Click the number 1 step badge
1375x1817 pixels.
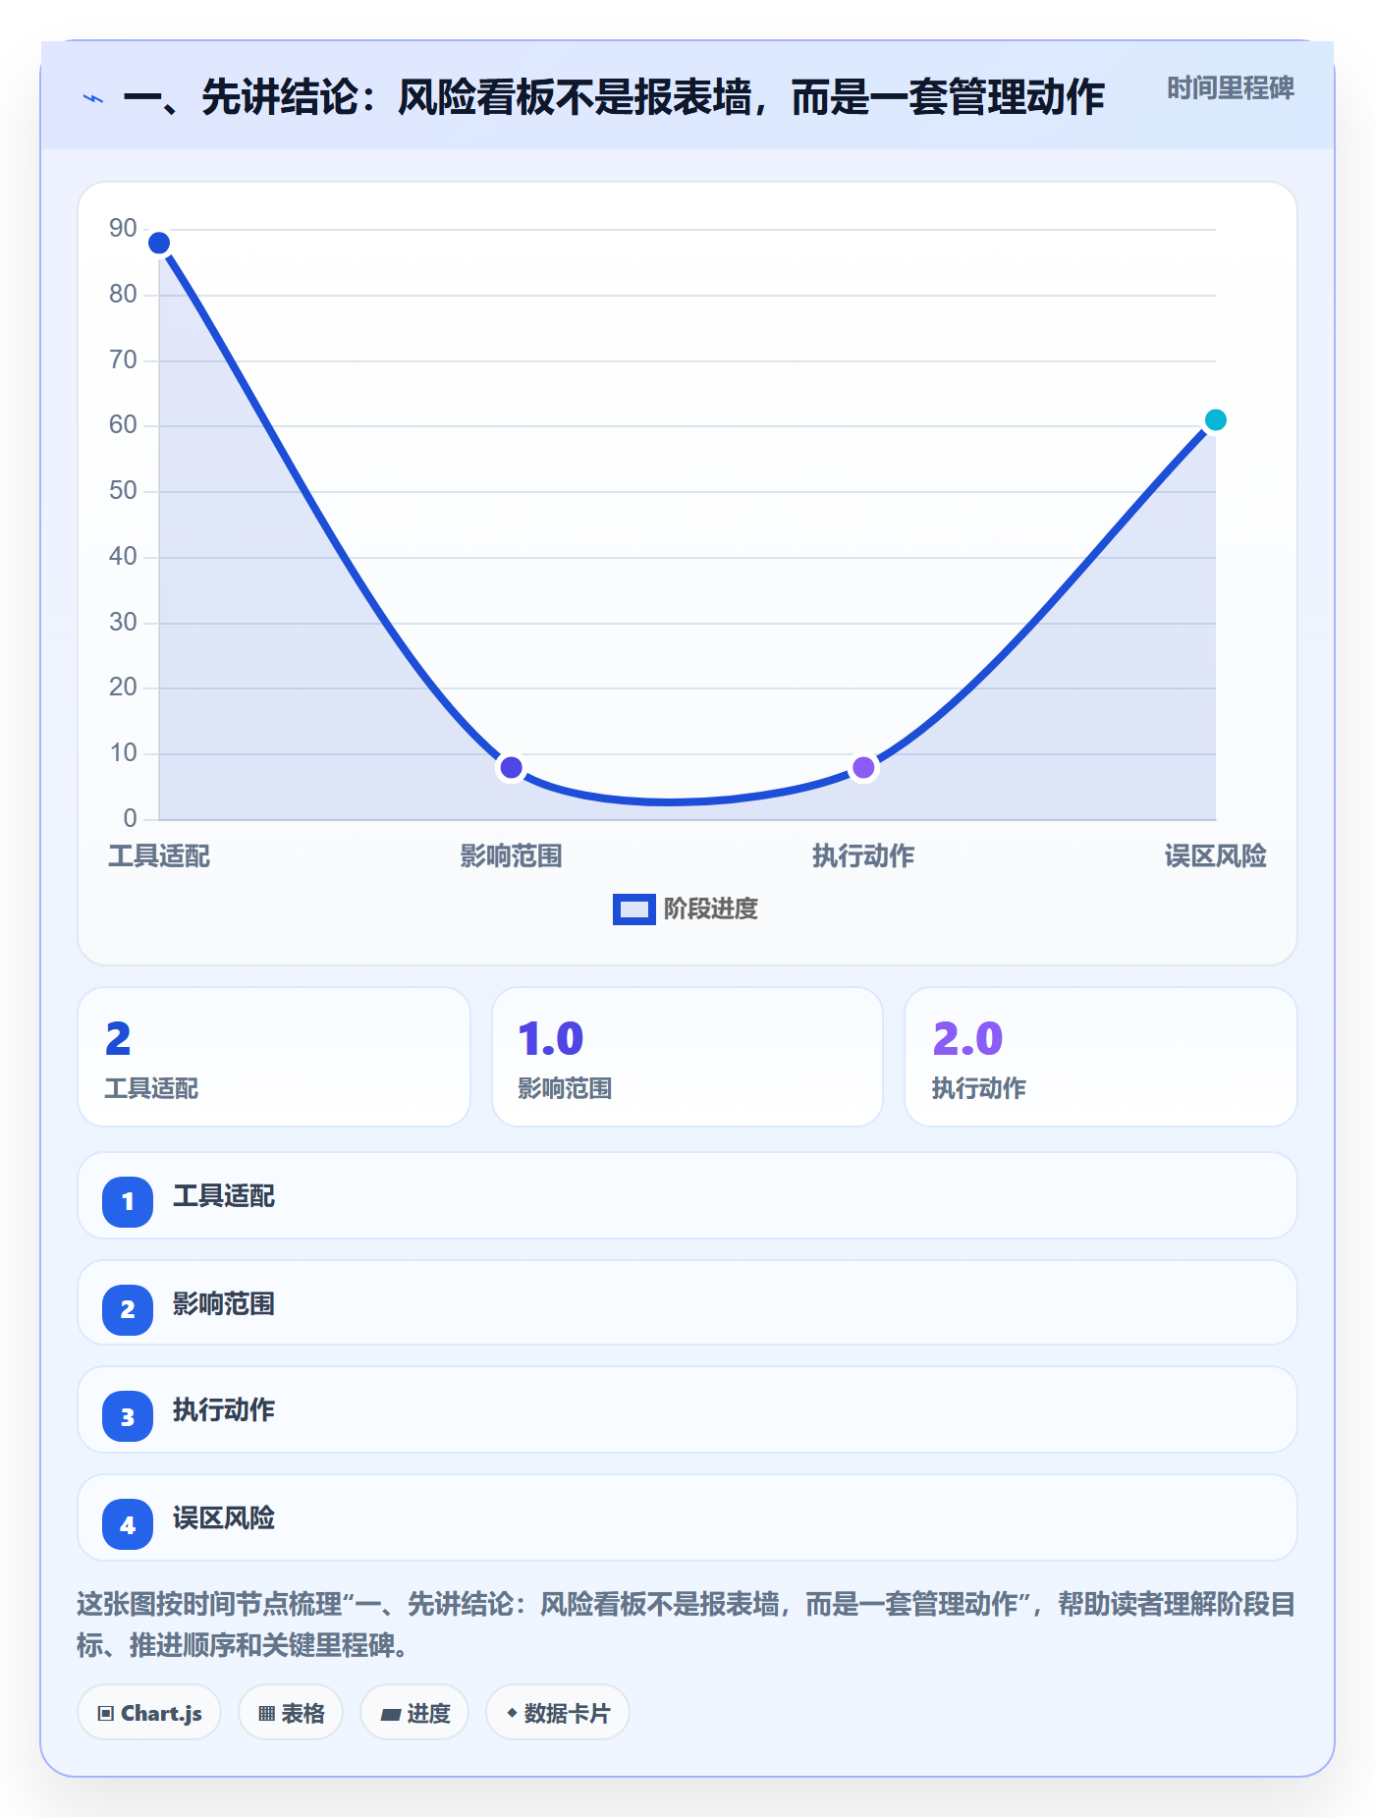tap(128, 1201)
